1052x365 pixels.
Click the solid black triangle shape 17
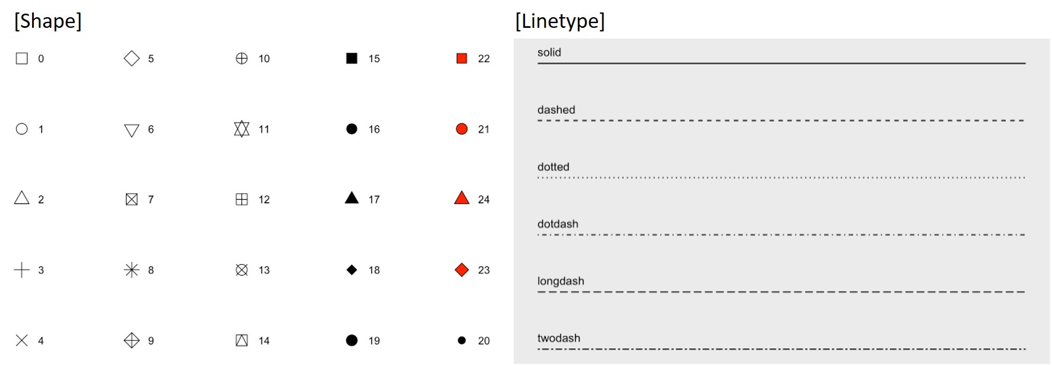click(352, 198)
